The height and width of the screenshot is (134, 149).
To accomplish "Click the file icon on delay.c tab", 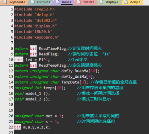I will point(126,2).
